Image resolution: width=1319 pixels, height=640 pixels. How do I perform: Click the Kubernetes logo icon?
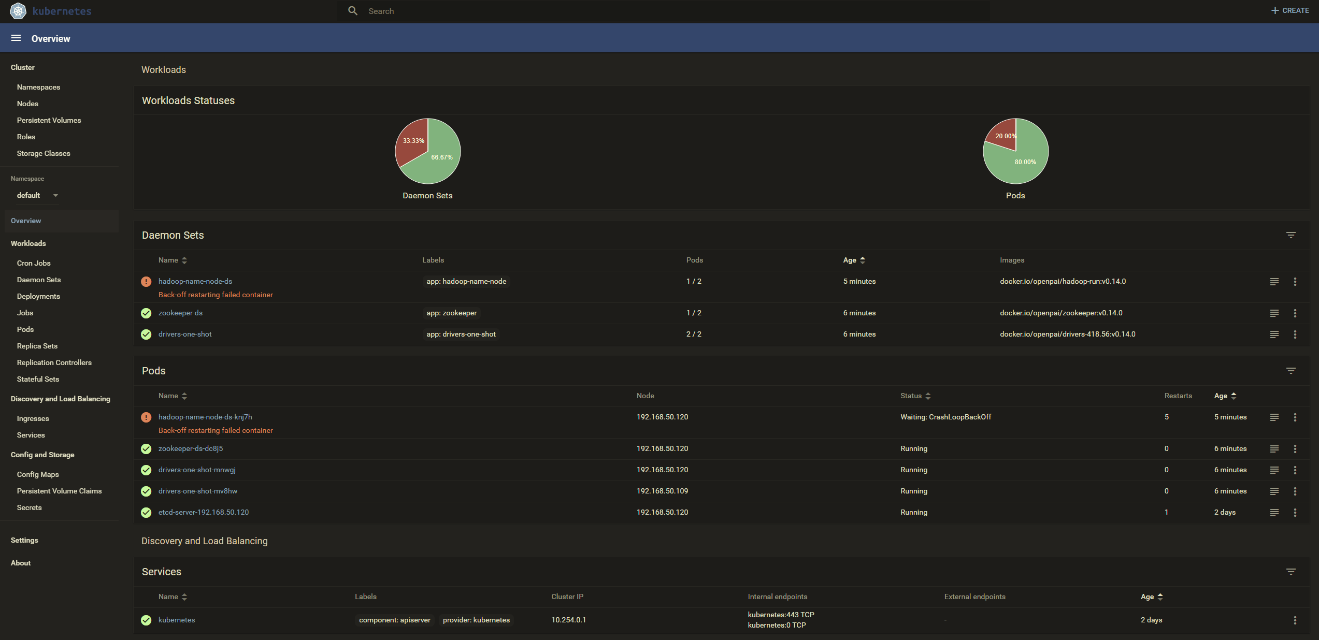[18, 11]
